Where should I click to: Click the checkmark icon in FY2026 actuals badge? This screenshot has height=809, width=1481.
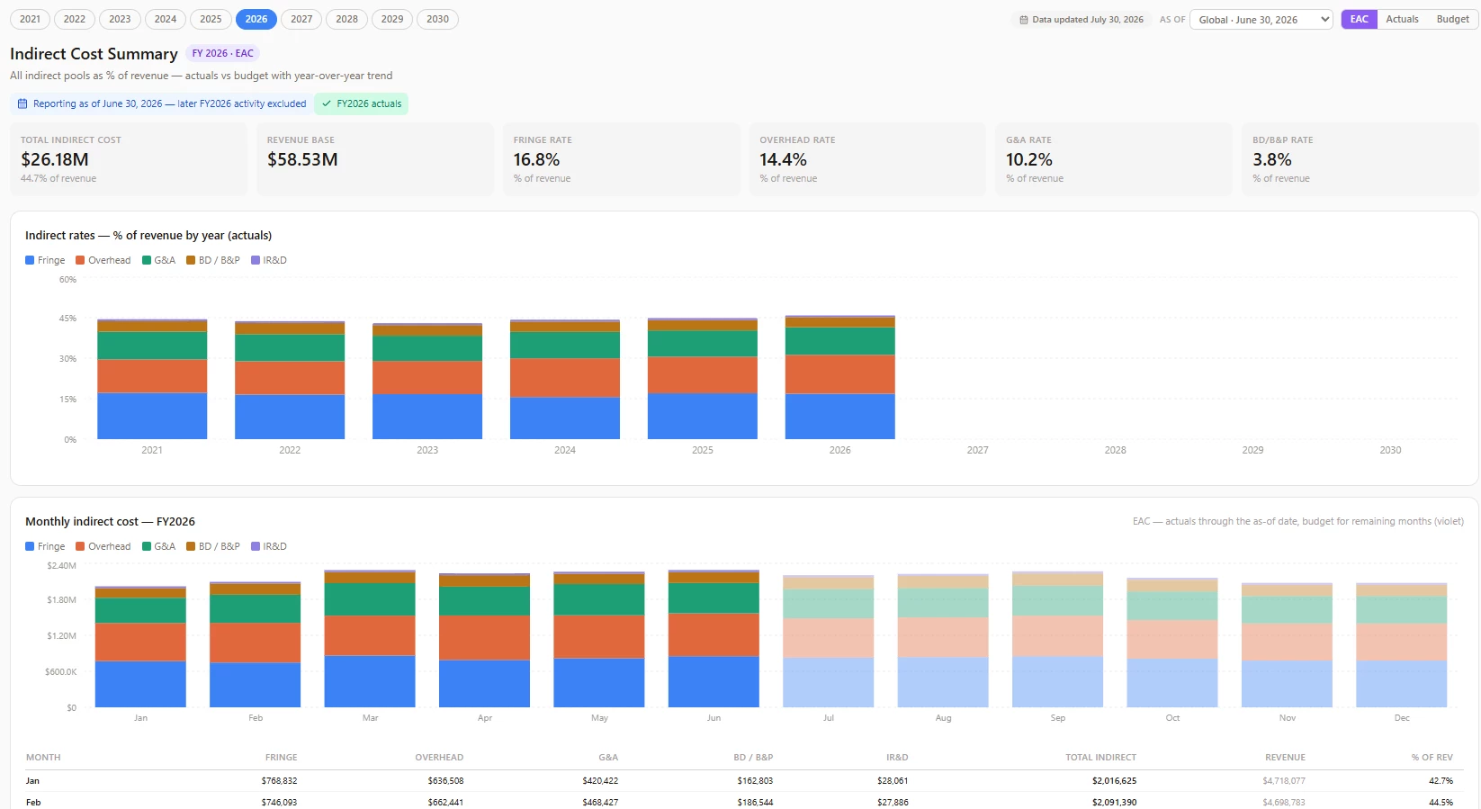pyautogui.click(x=327, y=103)
